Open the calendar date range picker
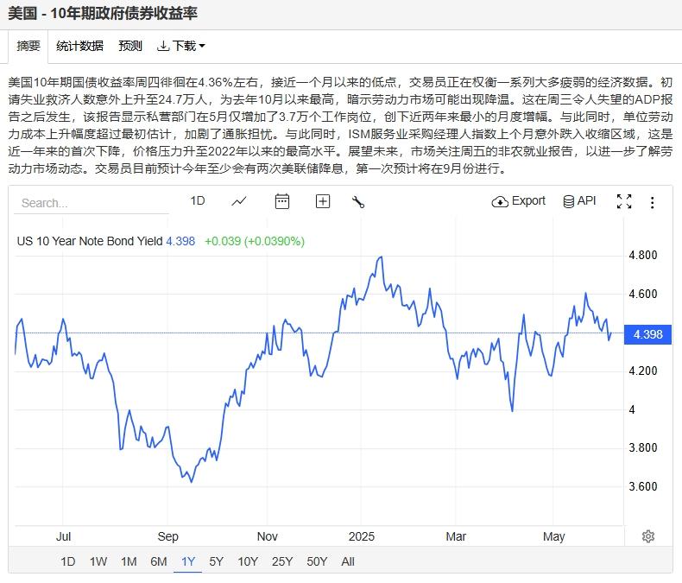Screen dimensions: 682x583 point(281,201)
